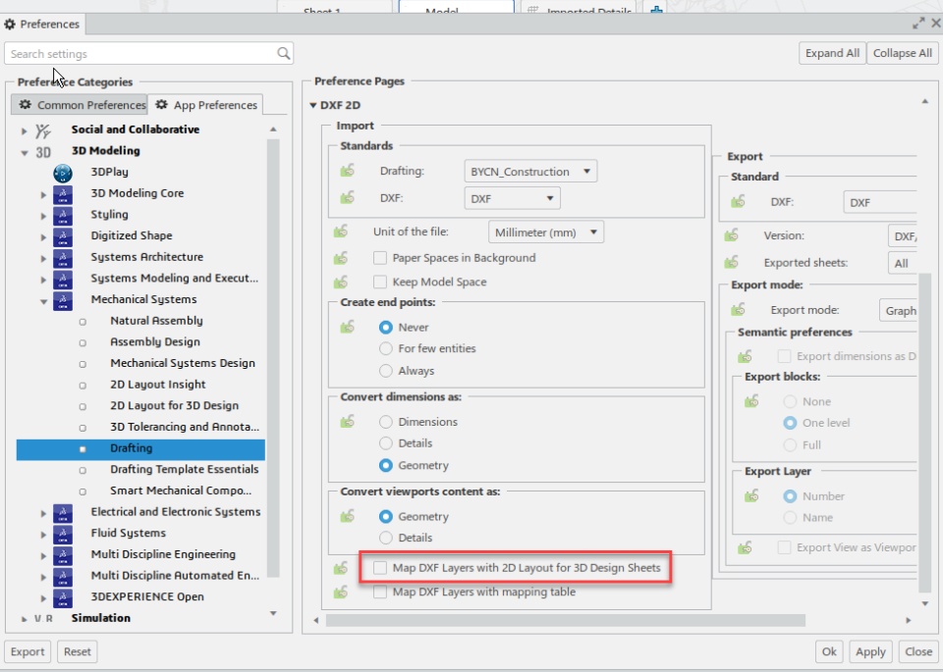The height and width of the screenshot is (672, 943).
Task: Click lock icon beside Export mode
Action: click(738, 310)
